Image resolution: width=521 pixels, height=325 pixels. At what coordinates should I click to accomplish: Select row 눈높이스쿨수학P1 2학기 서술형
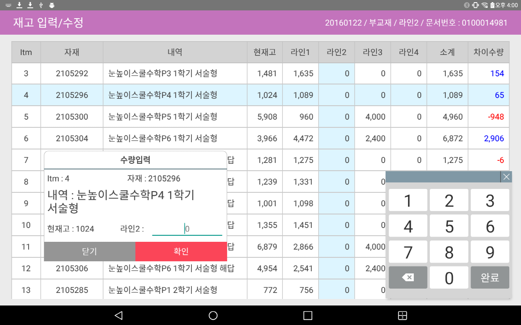[163, 290]
